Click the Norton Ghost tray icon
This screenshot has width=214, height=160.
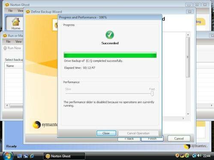pos(182,156)
